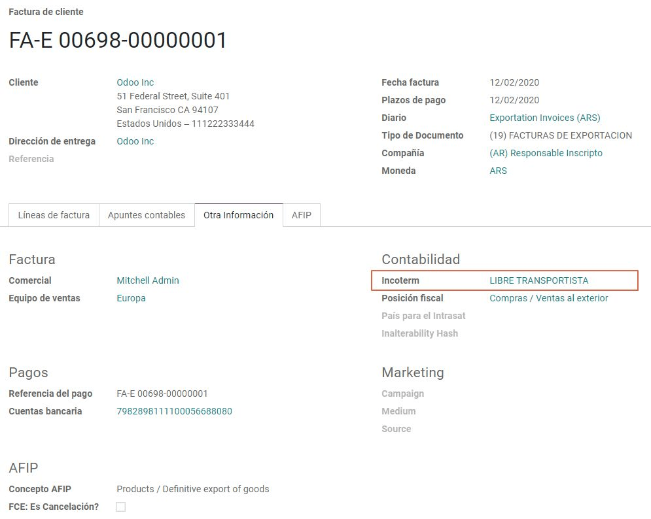Click the (AR) Responsable Inscripto company link
This screenshot has width=651, height=519.
[546, 153]
